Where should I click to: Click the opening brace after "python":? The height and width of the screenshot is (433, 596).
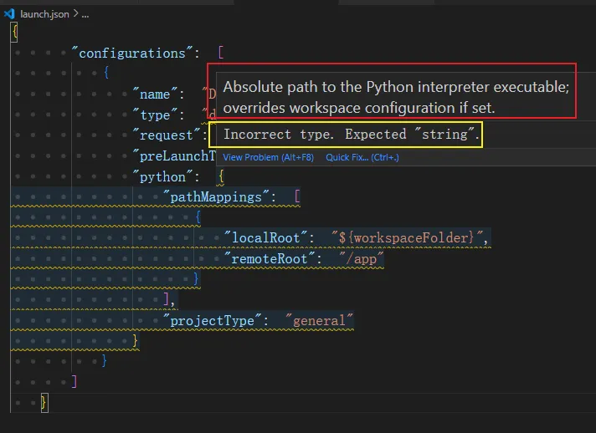click(x=221, y=176)
